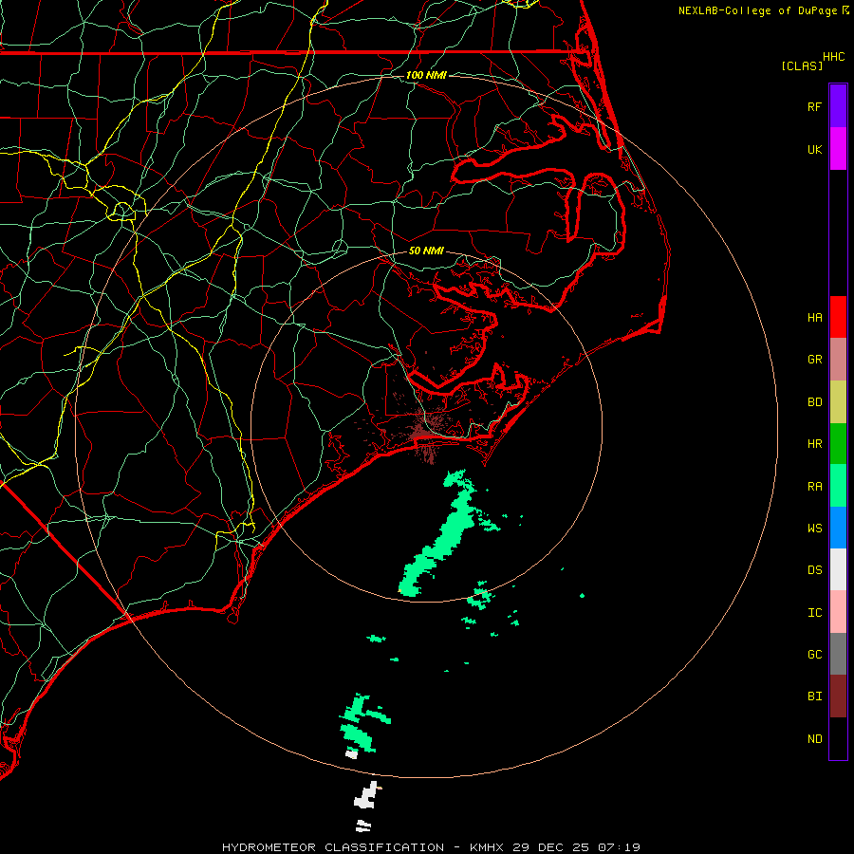Click the white dry snow echo near bottom
Image resolution: width=854 pixels, height=854 pixels.
(x=366, y=796)
